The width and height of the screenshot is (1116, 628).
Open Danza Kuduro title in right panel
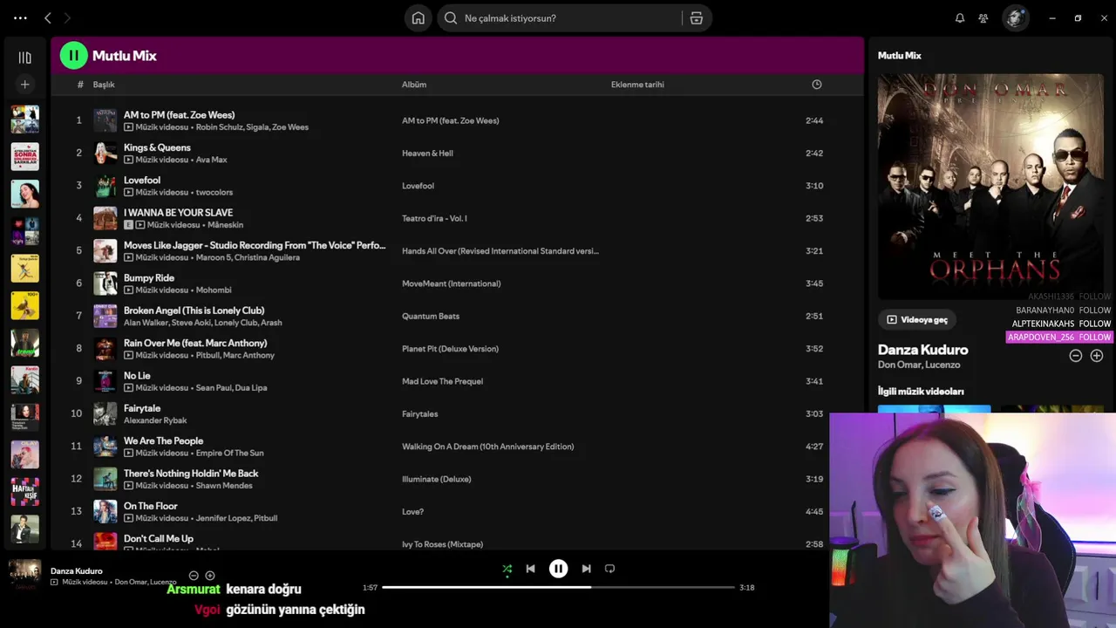(x=922, y=350)
